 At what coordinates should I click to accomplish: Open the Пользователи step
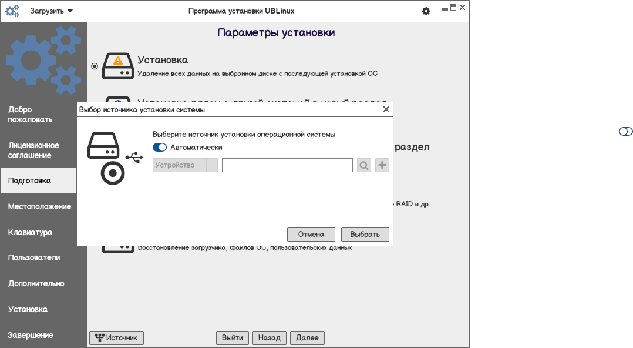click(x=34, y=258)
